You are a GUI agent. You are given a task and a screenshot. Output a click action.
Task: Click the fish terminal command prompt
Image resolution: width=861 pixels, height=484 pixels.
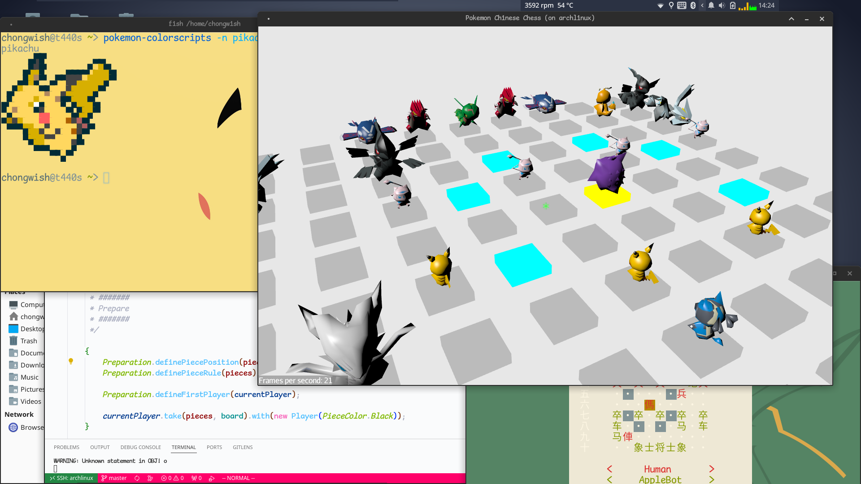tap(106, 178)
